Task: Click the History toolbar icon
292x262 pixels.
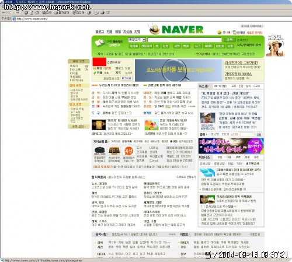Action: (89, 13)
